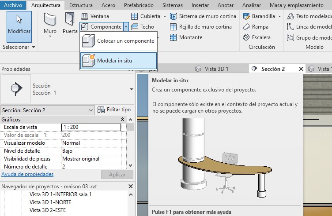Open the Estructura ribbon tab
This screenshot has height=216, width=332.
(x=80, y=5)
